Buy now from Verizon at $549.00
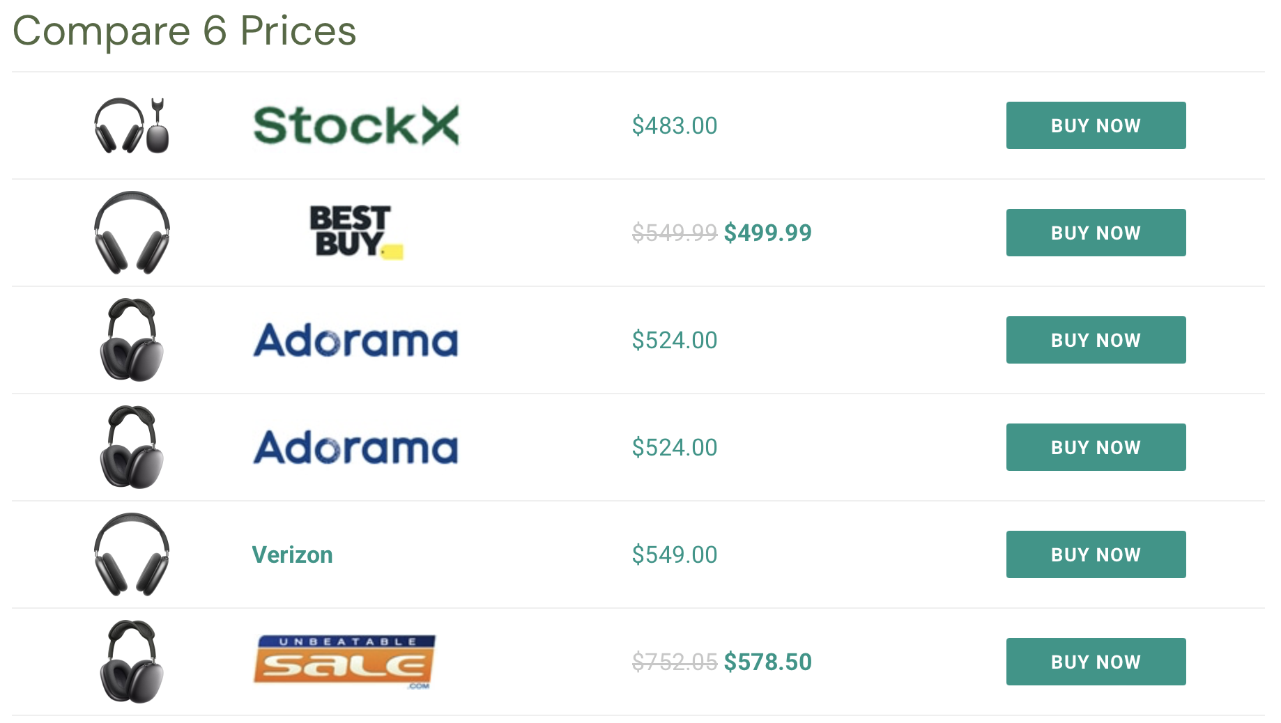This screenshot has width=1281, height=723. tap(1096, 554)
